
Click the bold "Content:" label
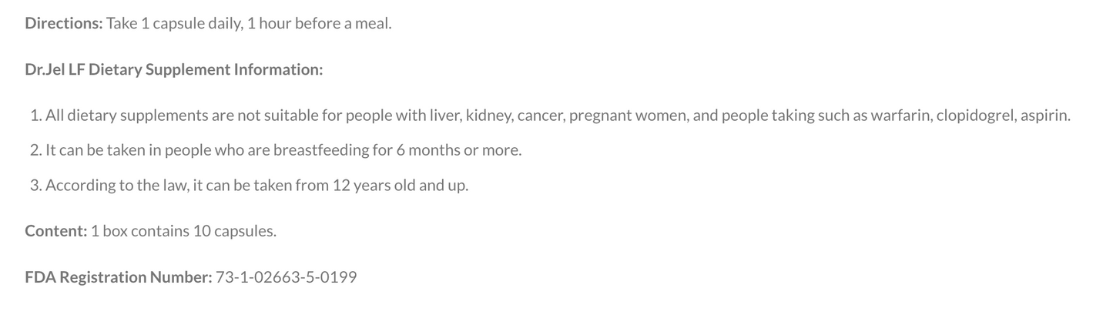click(55, 231)
